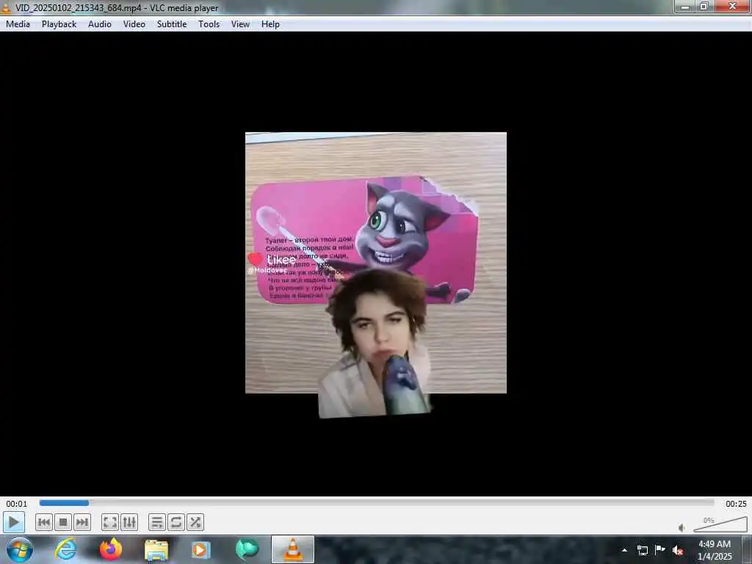Open Windows Media Player taskbar icon

200,550
